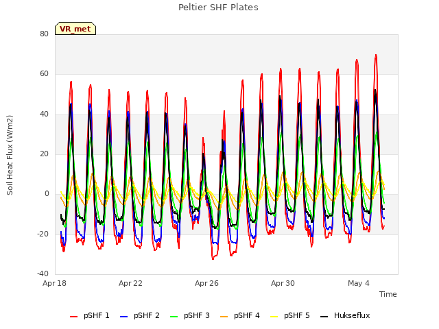Click the VR_met annotation label

pyautogui.click(x=75, y=29)
